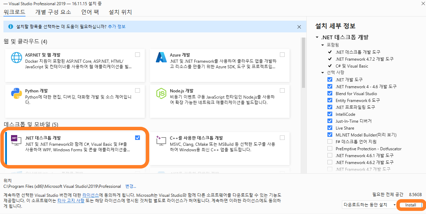Image resolution: width=426 pixels, height=214 pixels.
Task: Switch to the 개별 구성 요소 tab
Action: pyautogui.click(x=53, y=12)
